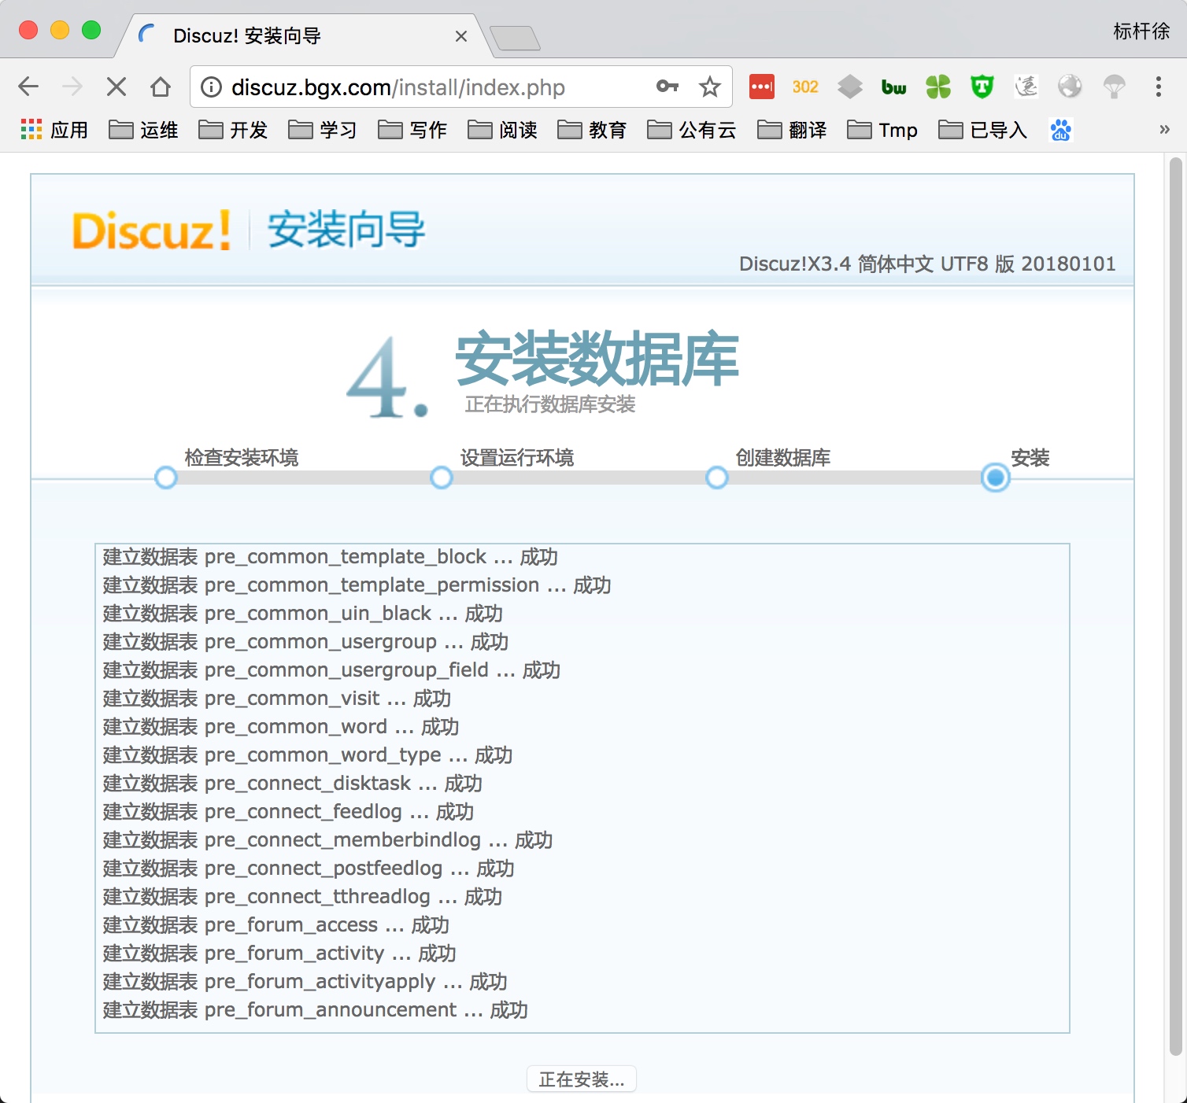This screenshot has width=1187, height=1103.
Task: Click the pre_common_usergroup_field log line
Action: coord(331,670)
